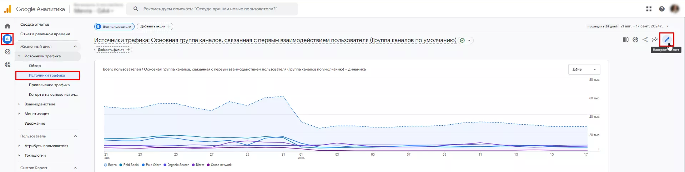Open the sparkle trend analysis icon

click(x=655, y=40)
